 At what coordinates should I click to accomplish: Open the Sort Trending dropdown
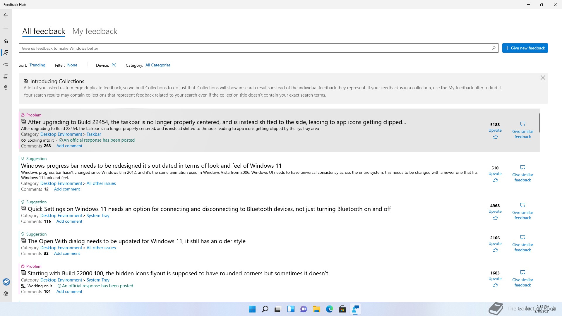[37, 65]
